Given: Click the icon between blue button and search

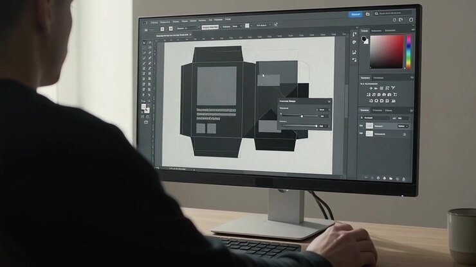Looking at the screenshot, I should pos(368,14).
